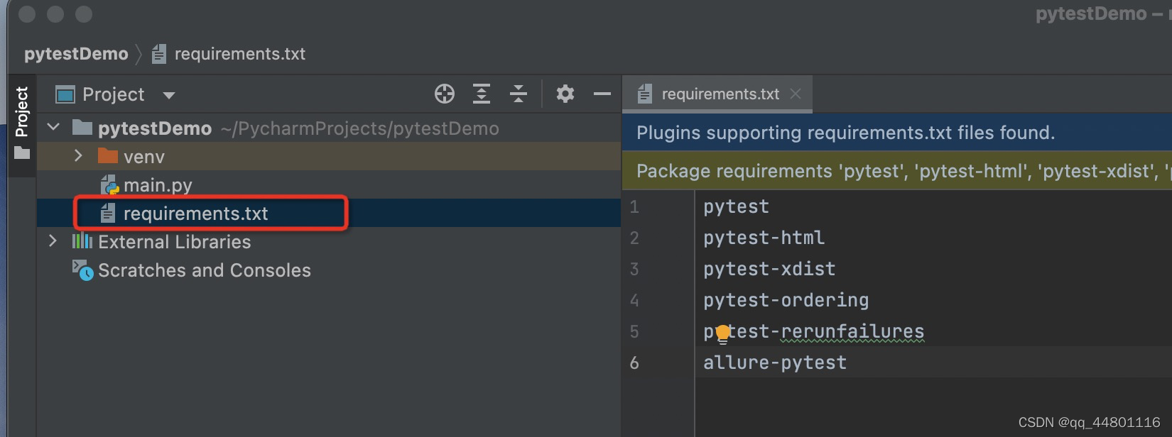Screen dimensions: 1172x437
Task: Click gutter line number 6
Action: 634,363
